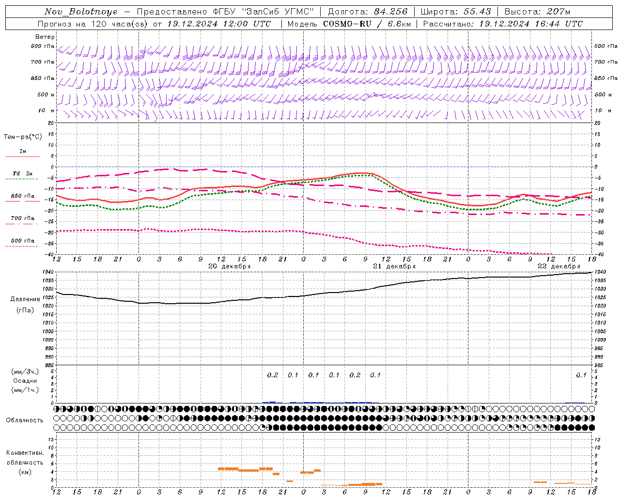Click the 22 декабря date label

click(x=559, y=266)
